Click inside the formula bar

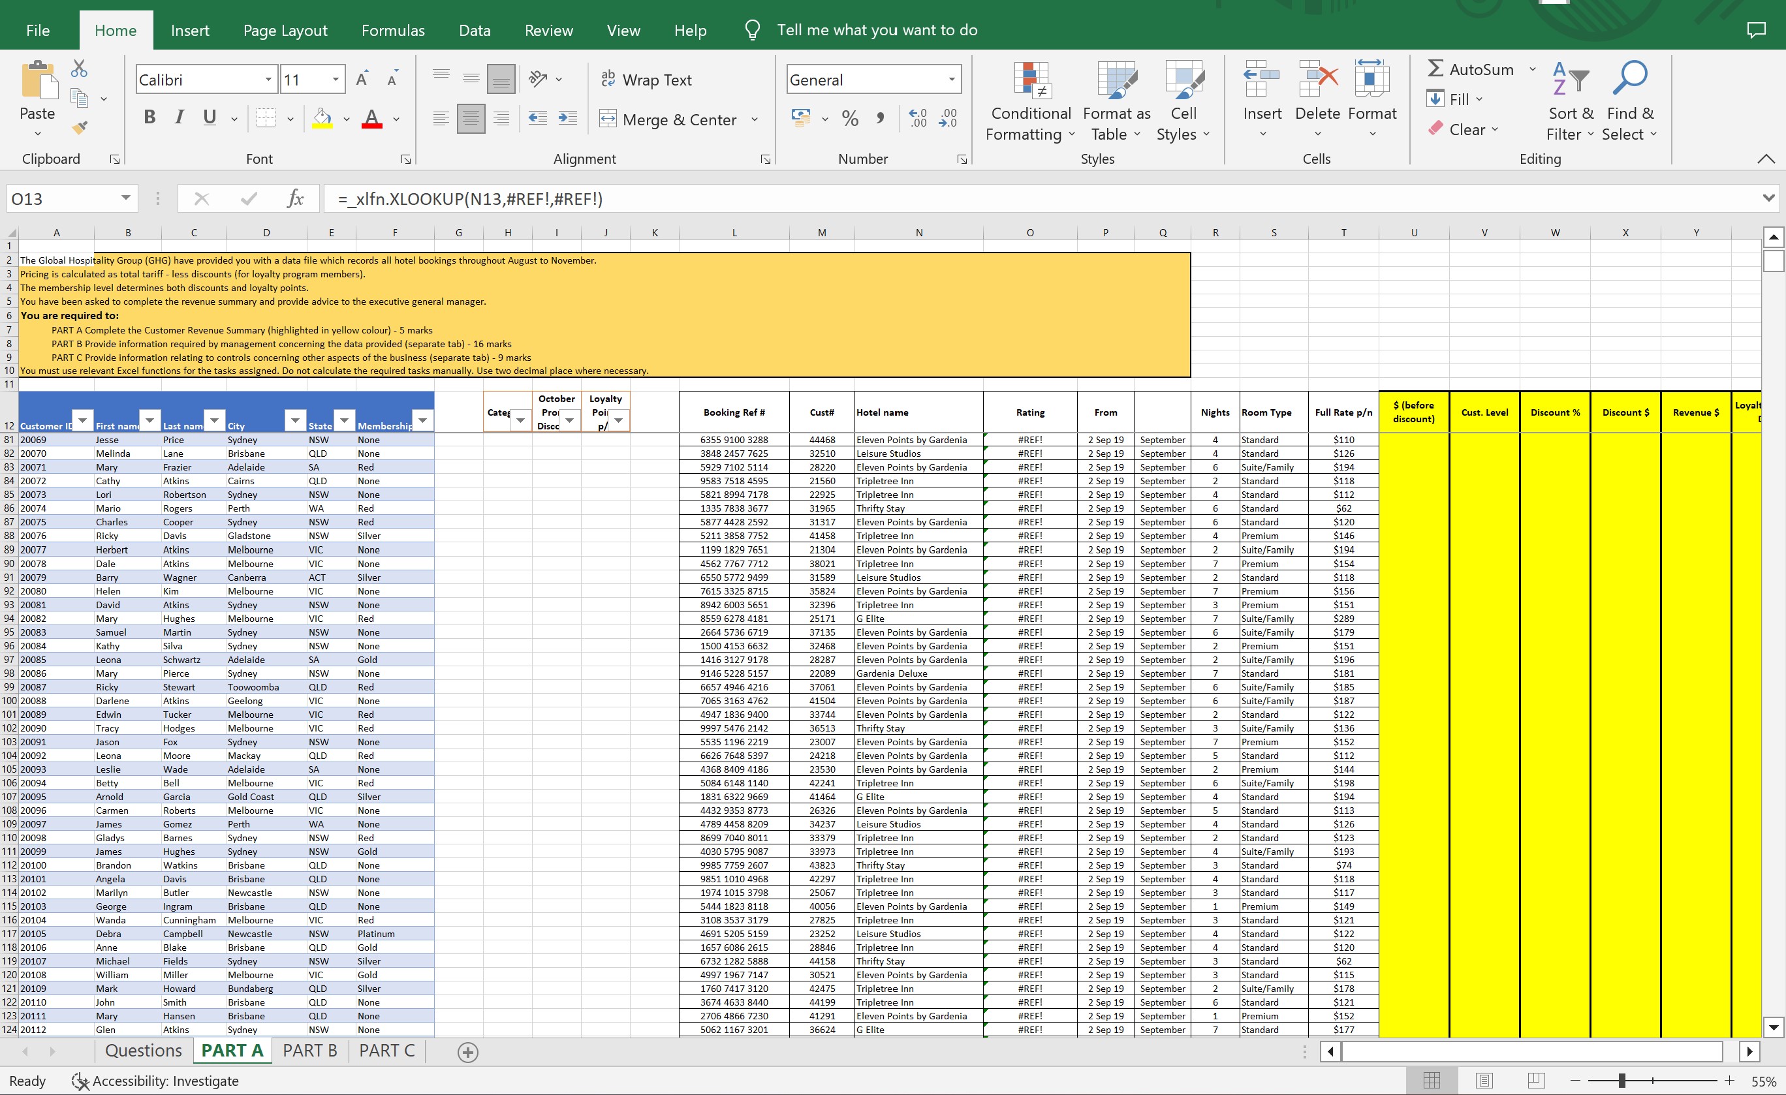pos(725,198)
